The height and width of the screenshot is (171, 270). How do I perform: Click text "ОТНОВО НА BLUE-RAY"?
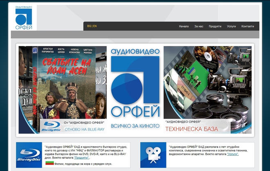(x=85, y=129)
